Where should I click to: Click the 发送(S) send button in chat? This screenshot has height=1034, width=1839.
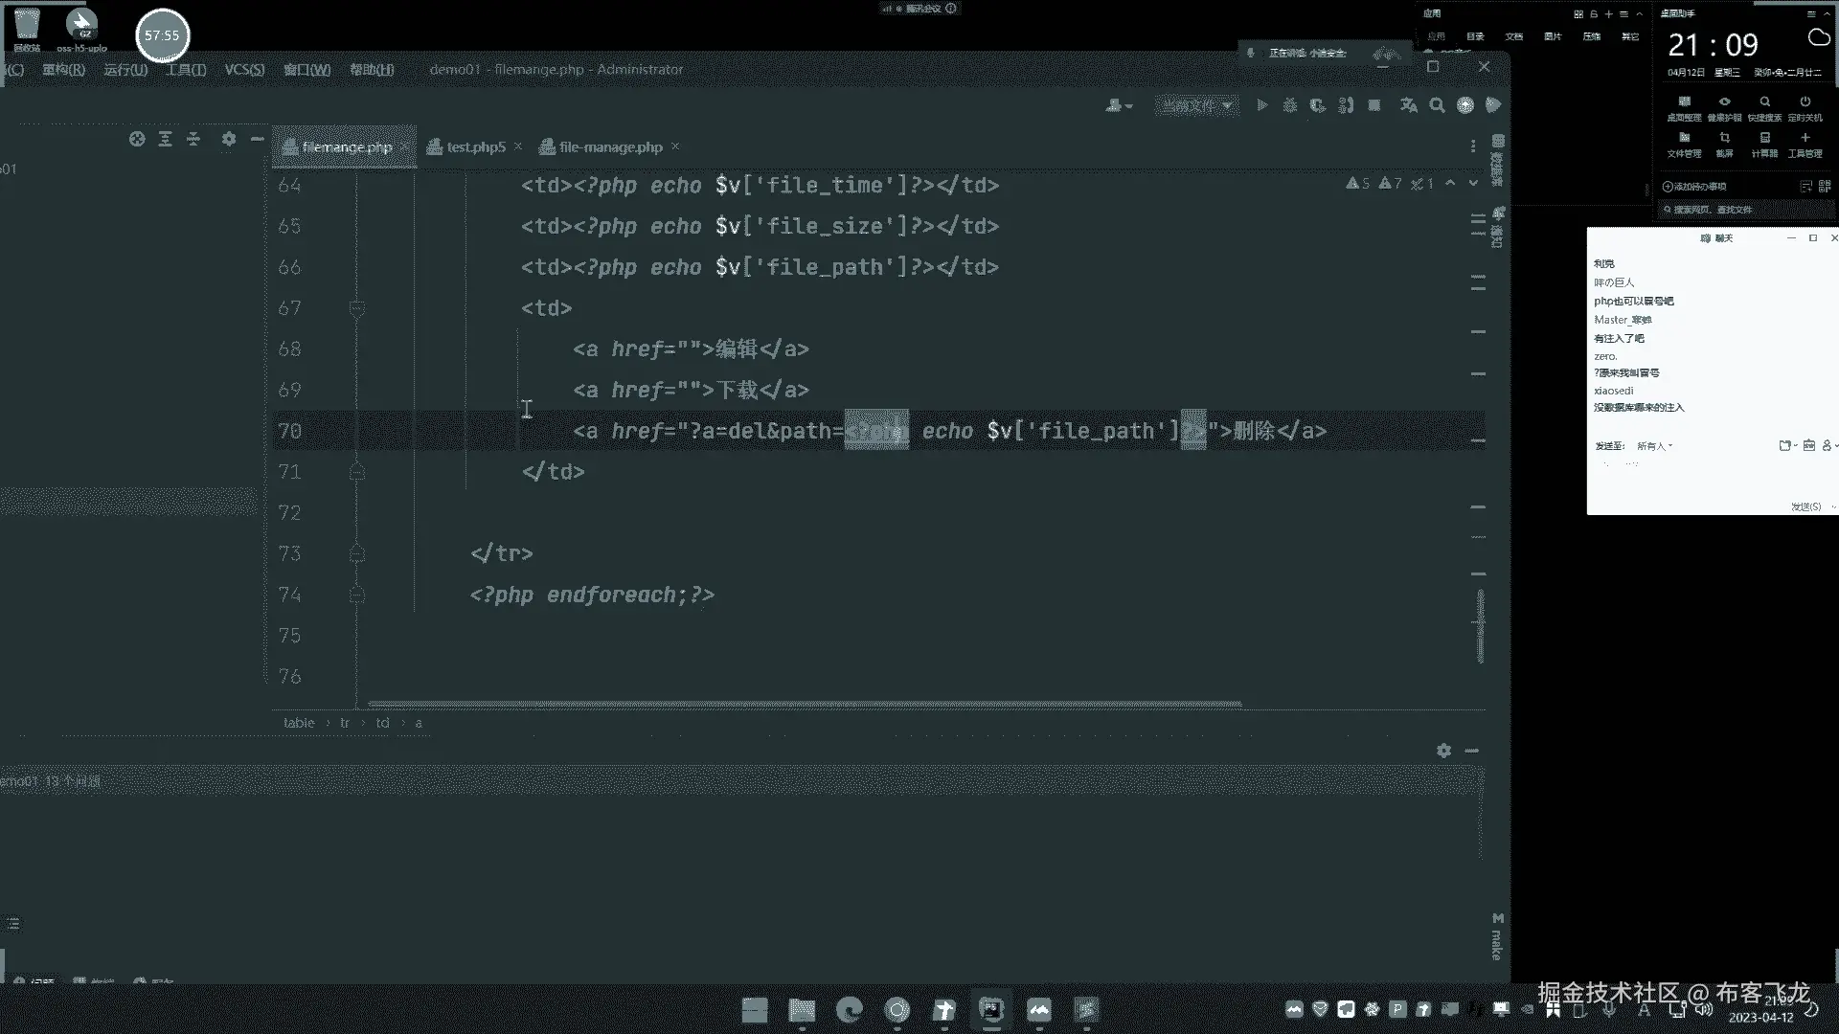tap(1805, 506)
